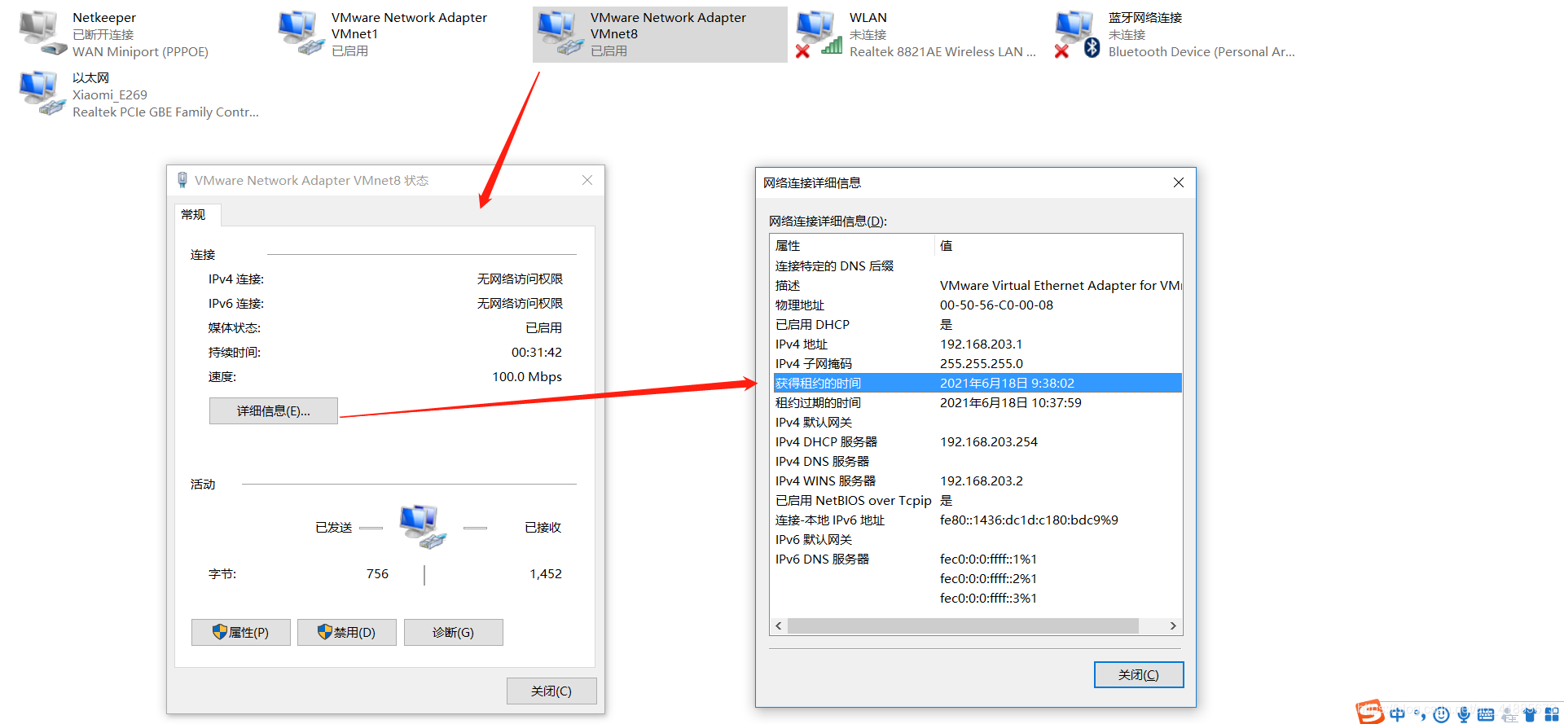Select the 租约过期的时间 row
Image resolution: width=1564 pixels, height=724 pixels.
click(x=976, y=403)
